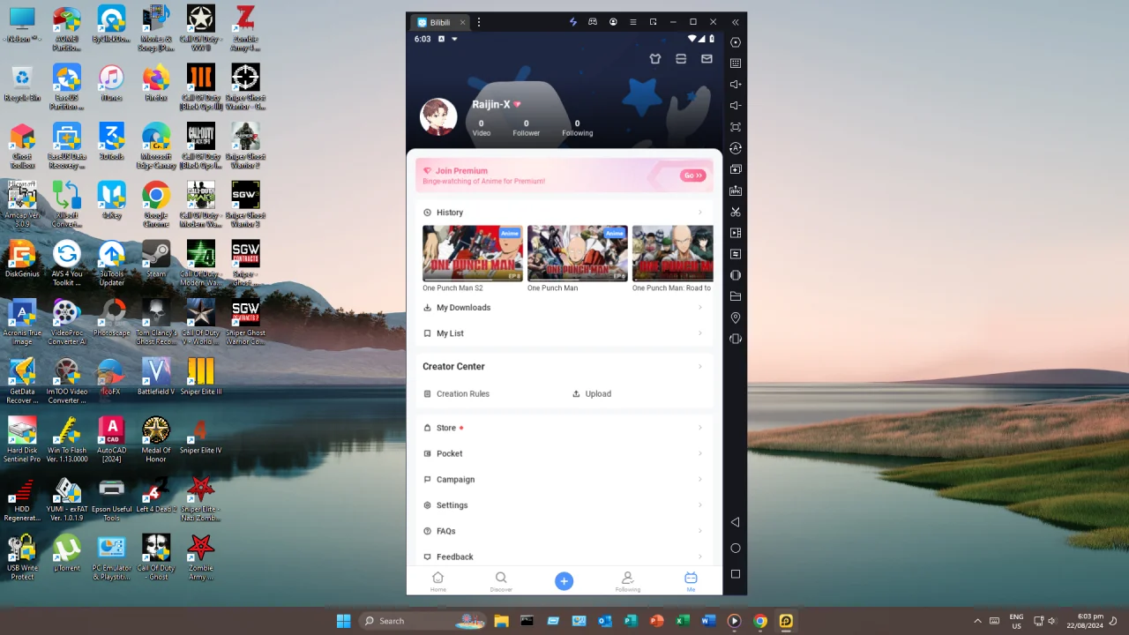The height and width of the screenshot is (635, 1129).
Task: Expand My List with its chevron
Action: 700,333
